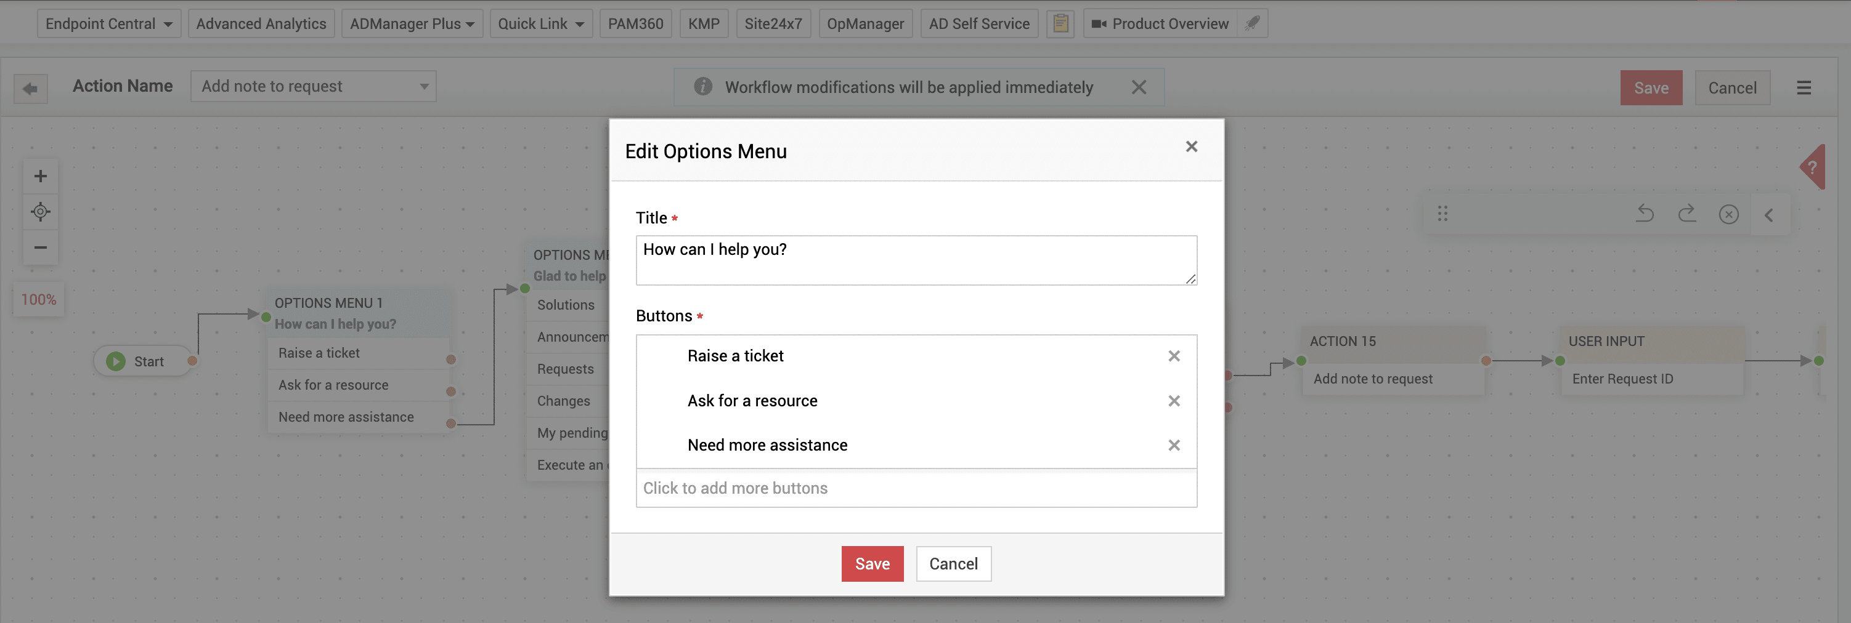Image resolution: width=1851 pixels, height=623 pixels.
Task: Open the Advanced Analytics tab
Action: (x=261, y=23)
